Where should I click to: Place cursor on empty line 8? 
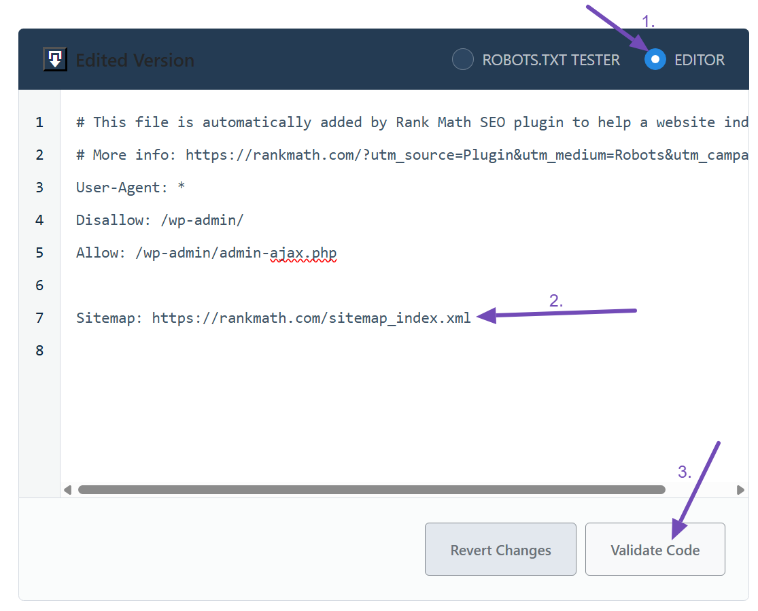(272, 351)
